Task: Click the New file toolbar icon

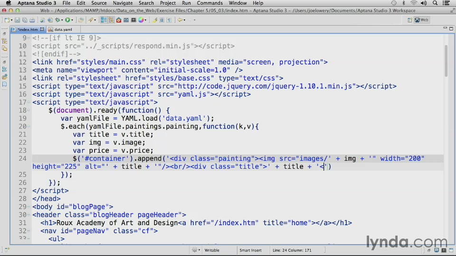Action: click(6, 20)
